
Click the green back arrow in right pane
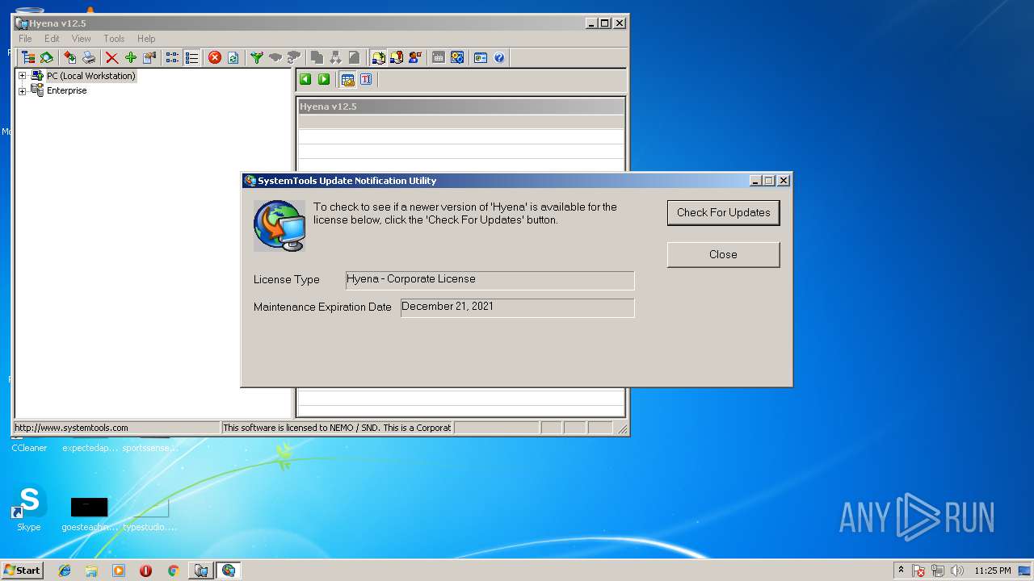305,79
